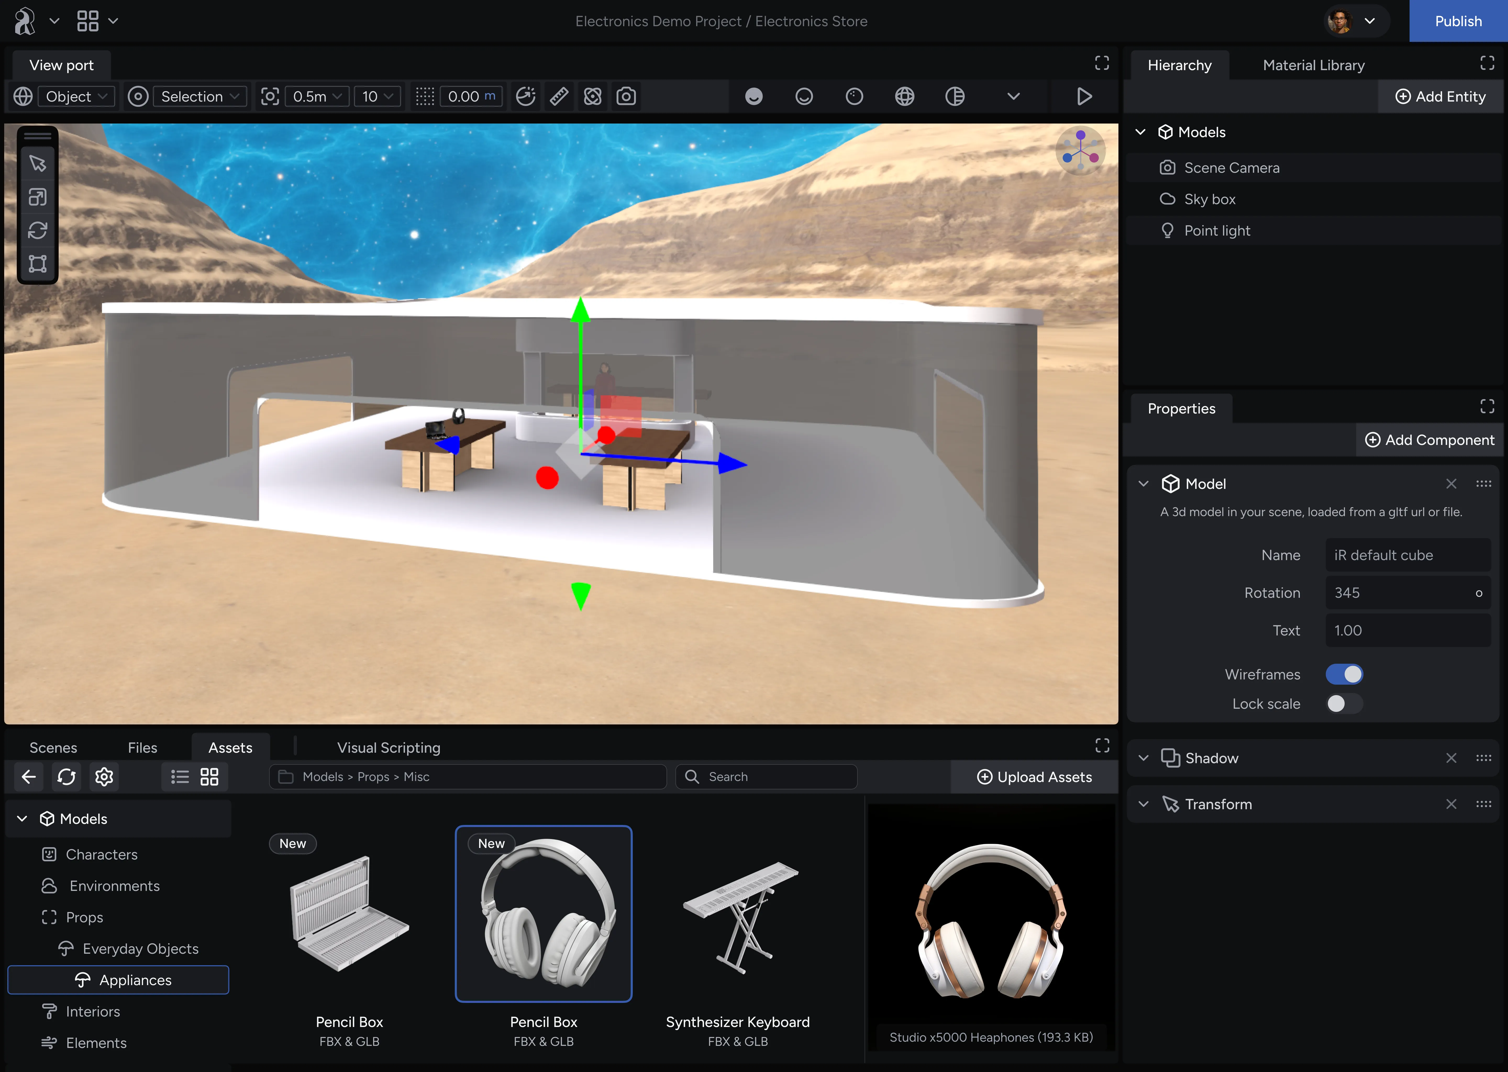Click Upload Assets button in Assets panel
Viewport: 1508px width, 1072px height.
tap(1032, 776)
